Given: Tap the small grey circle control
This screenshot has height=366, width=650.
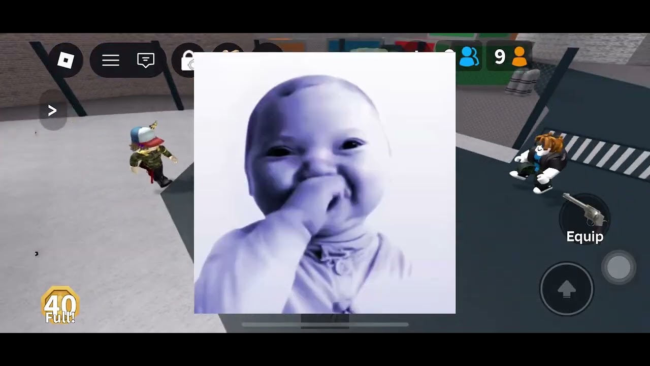Looking at the screenshot, I should (x=619, y=268).
